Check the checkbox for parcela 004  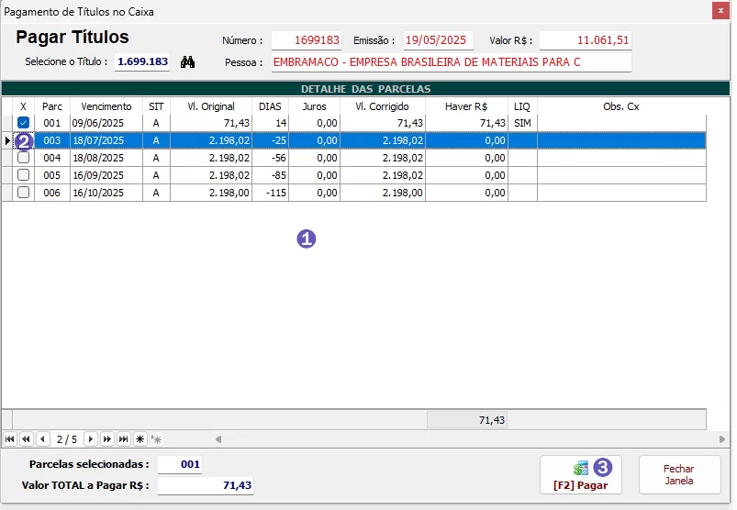[x=24, y=158]
